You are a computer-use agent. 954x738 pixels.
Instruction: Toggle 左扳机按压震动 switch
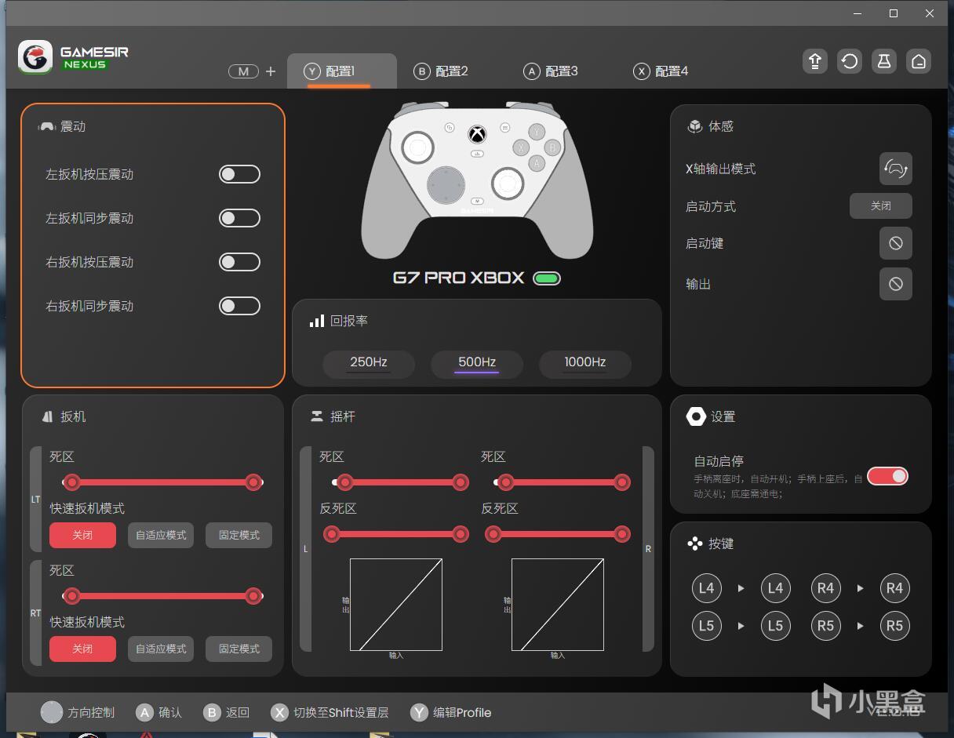tap(239, 174)
